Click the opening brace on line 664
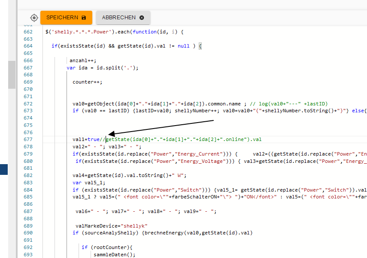The width and height of the screenshot is (367, 258). [200, 46]
